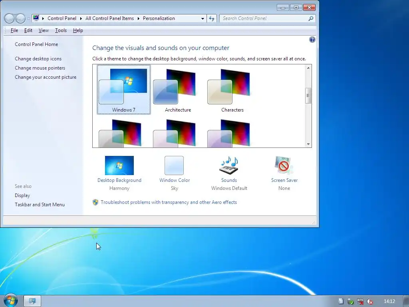Click All Control Panel Items breadcrumb

pos(109,18)
